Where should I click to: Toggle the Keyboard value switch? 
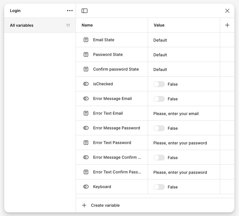pyautogui.click(x=159, y=187)
